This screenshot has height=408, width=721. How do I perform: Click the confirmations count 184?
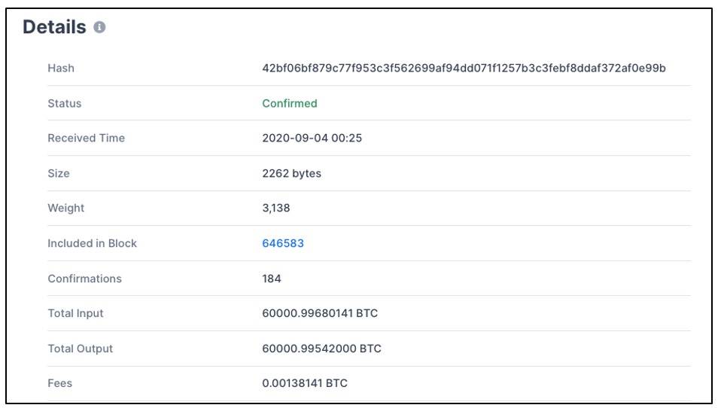(x=272, y=279)
